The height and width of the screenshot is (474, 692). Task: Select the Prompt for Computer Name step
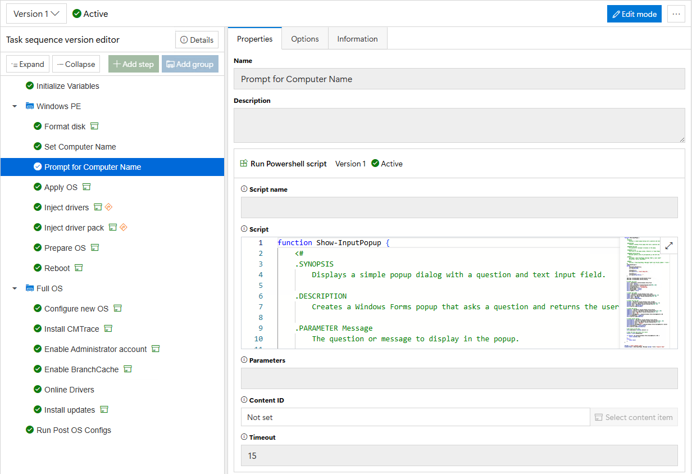[x=112, y=167]
